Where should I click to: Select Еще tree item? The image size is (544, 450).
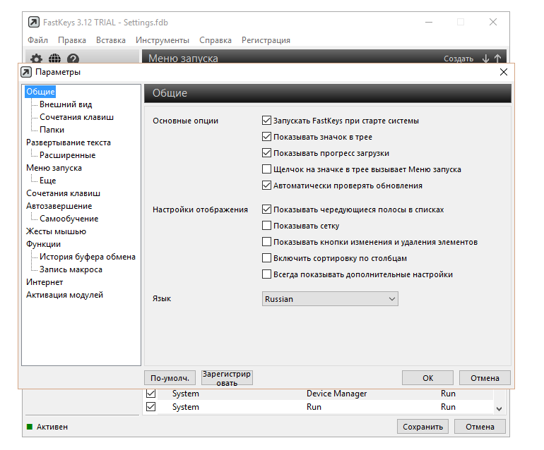point(47,181)
